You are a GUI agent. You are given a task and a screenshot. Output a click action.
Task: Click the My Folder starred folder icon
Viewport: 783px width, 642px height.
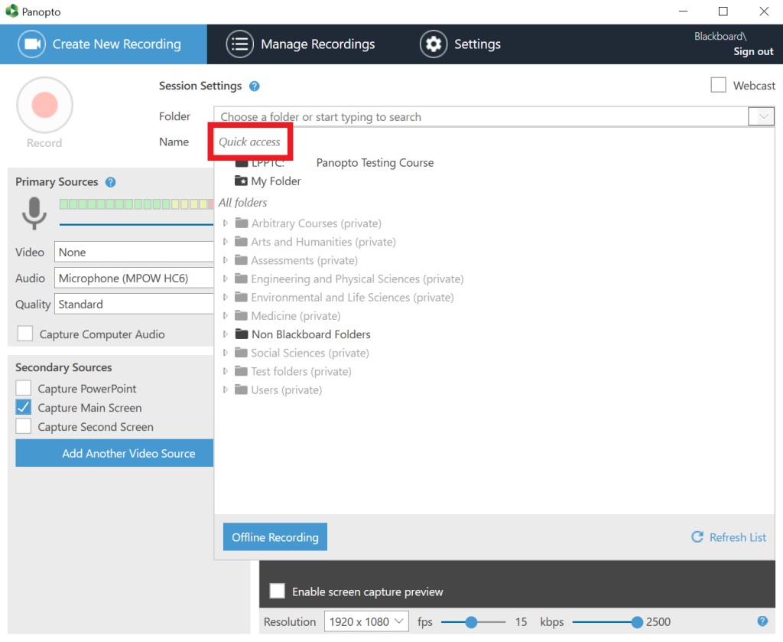241,181
